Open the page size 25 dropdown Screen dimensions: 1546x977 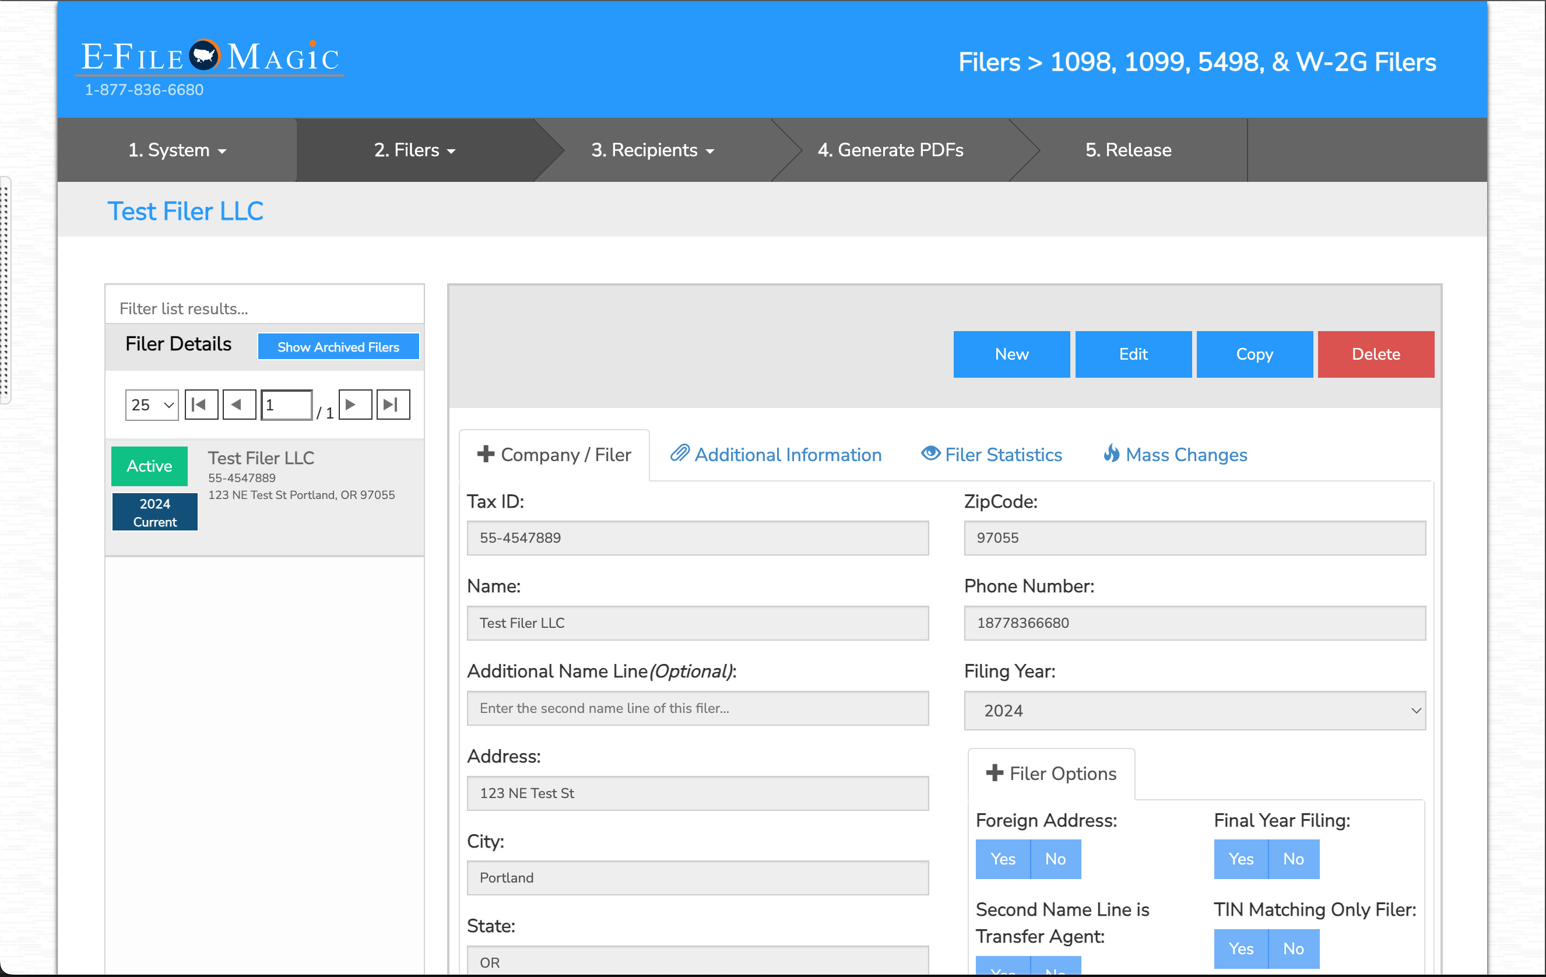pyautogui.click(x=152, y=405)
